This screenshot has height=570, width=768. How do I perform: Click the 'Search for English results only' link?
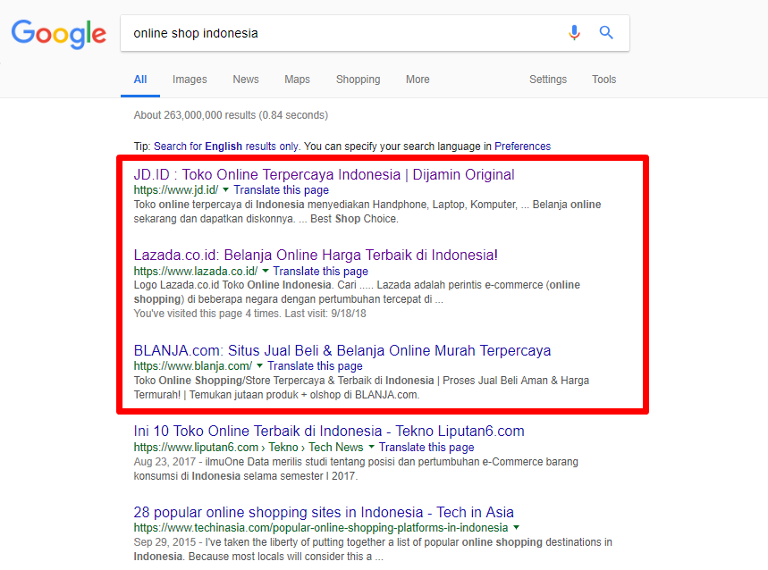[x=227, y=147]
